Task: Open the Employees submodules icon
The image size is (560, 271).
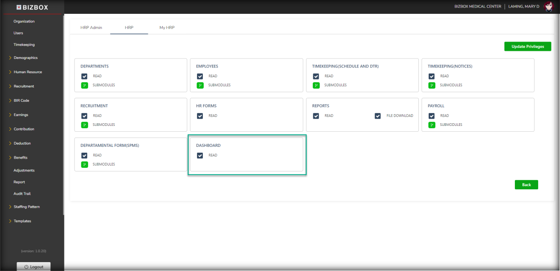Action: (200, 85)
